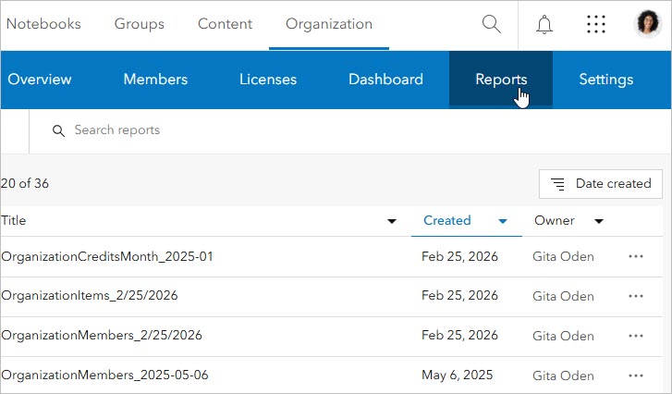Open report OrganizationMembers_2/25/2026
Image resolution: width=672 pixels, height=394 pixels.
(x=102, y=335)
